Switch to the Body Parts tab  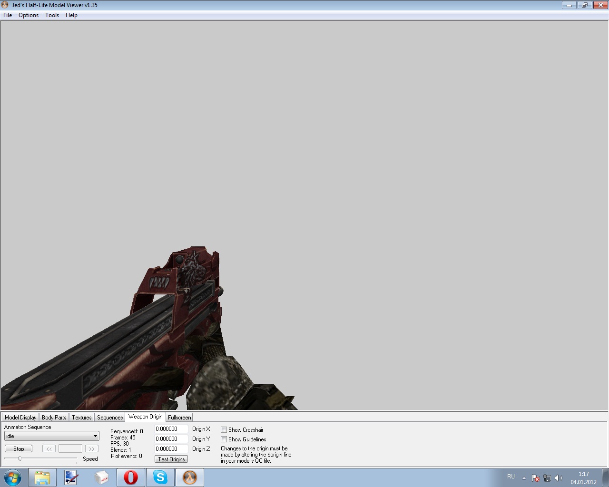tap(54, 418)
